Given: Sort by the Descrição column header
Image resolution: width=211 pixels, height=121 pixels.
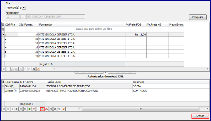Looking at the screenshot, I should click(171, 82).
